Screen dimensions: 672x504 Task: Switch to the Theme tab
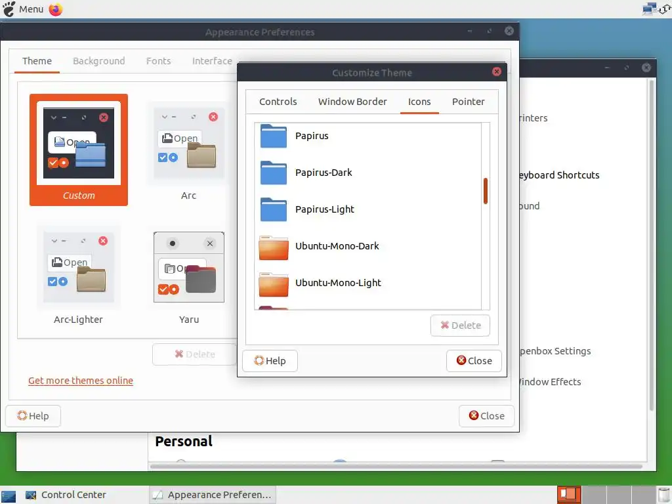[x=37, y=61]
